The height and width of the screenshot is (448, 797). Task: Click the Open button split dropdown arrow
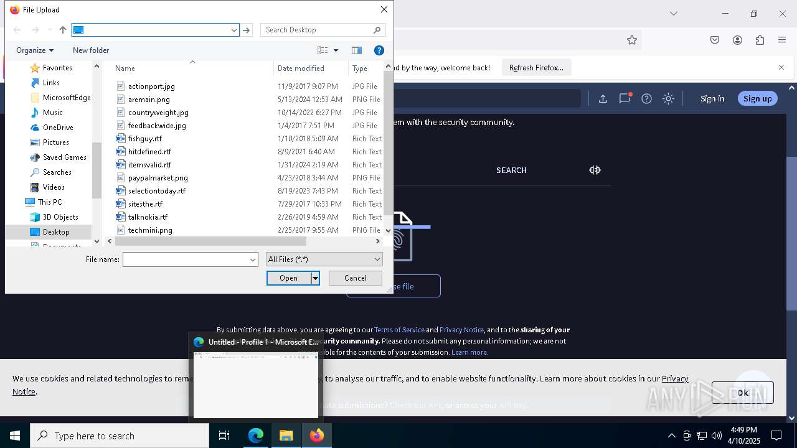315,278
